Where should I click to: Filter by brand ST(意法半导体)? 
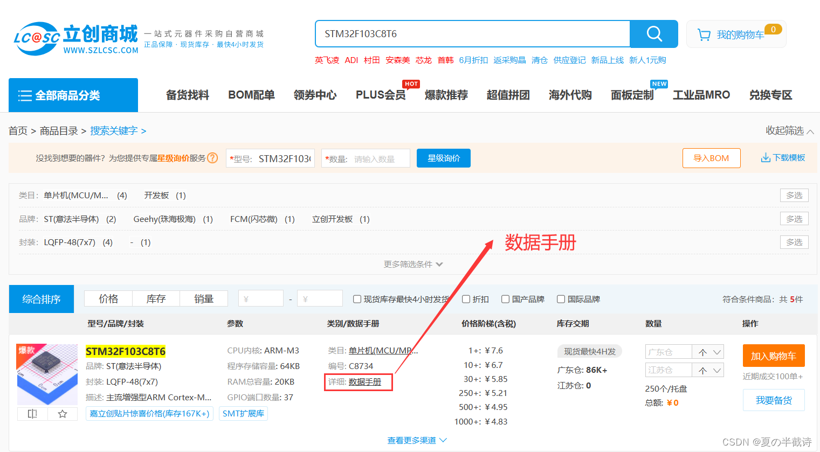pos(80,219)
